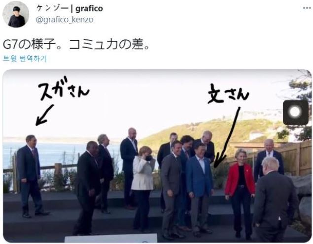Viewport: 313px width, 244px height.
Task: Click the white sign at photo bottom
Action: (x=111, y=238)
